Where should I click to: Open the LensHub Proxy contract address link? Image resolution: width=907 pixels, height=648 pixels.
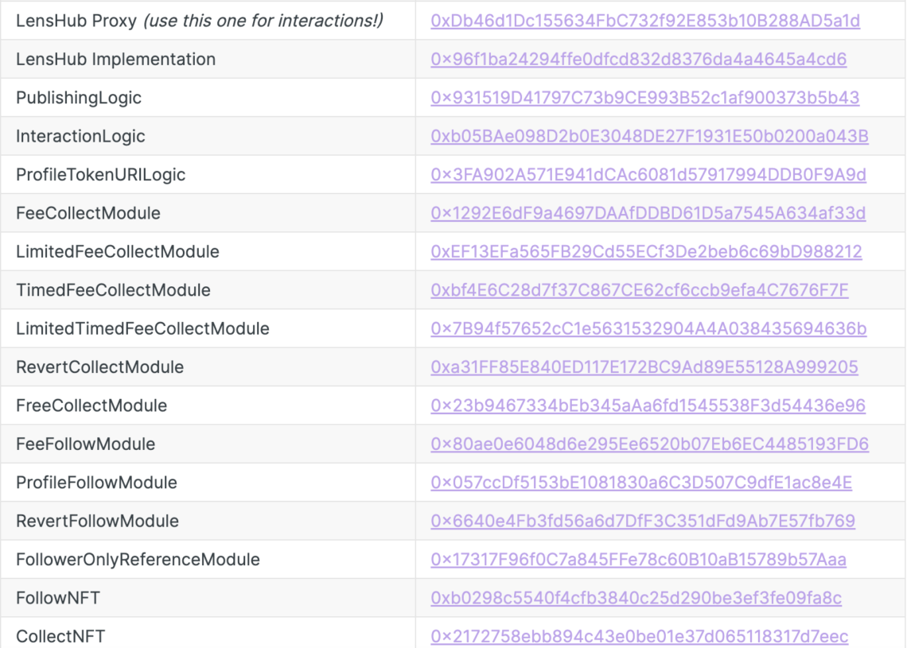point(645,21)
